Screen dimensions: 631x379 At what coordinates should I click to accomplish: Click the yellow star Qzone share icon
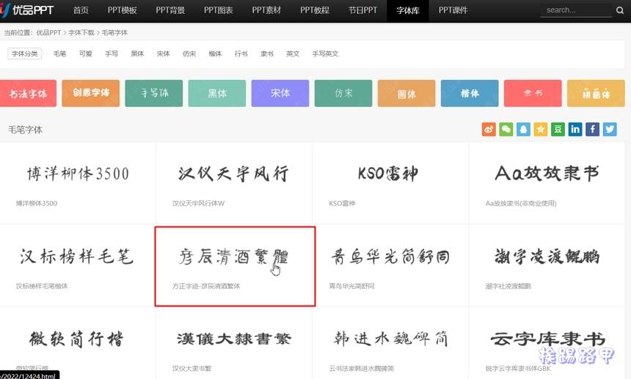541,130
